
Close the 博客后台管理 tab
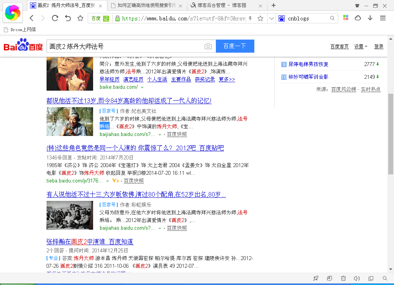[260, 6]
